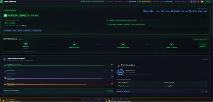Click the PATH_FINDING link icon

pyautogui.click(x=5, y=72)
